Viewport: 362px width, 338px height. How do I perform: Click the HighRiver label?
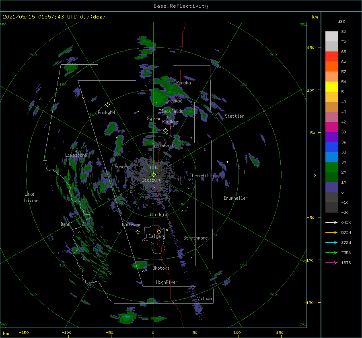point(167,282)
